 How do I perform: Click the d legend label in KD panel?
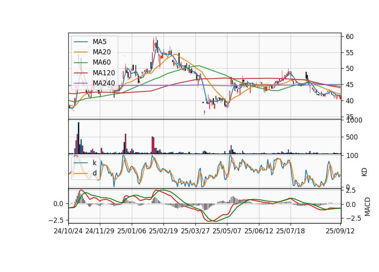(94, 173)
